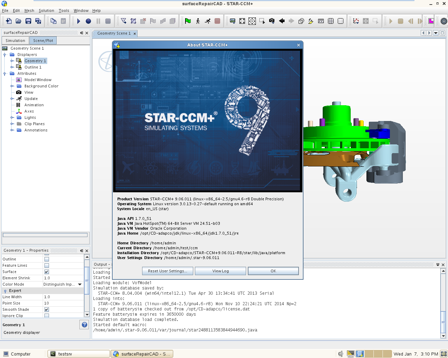Screen dimensions: 448x358
Task: Click the Save simulation floppy disk icon
Action: 28,21
